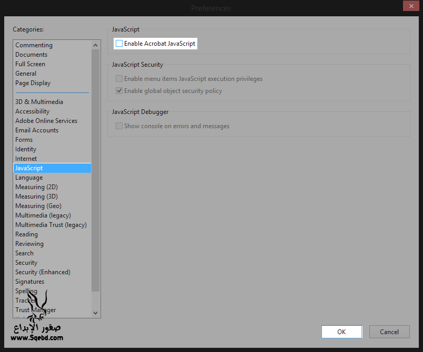Click the Cancel button
The height and width of the screenshot is (352, 423).
pos(389,332)
